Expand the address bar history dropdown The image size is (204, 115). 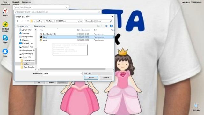tap(78, 21)
